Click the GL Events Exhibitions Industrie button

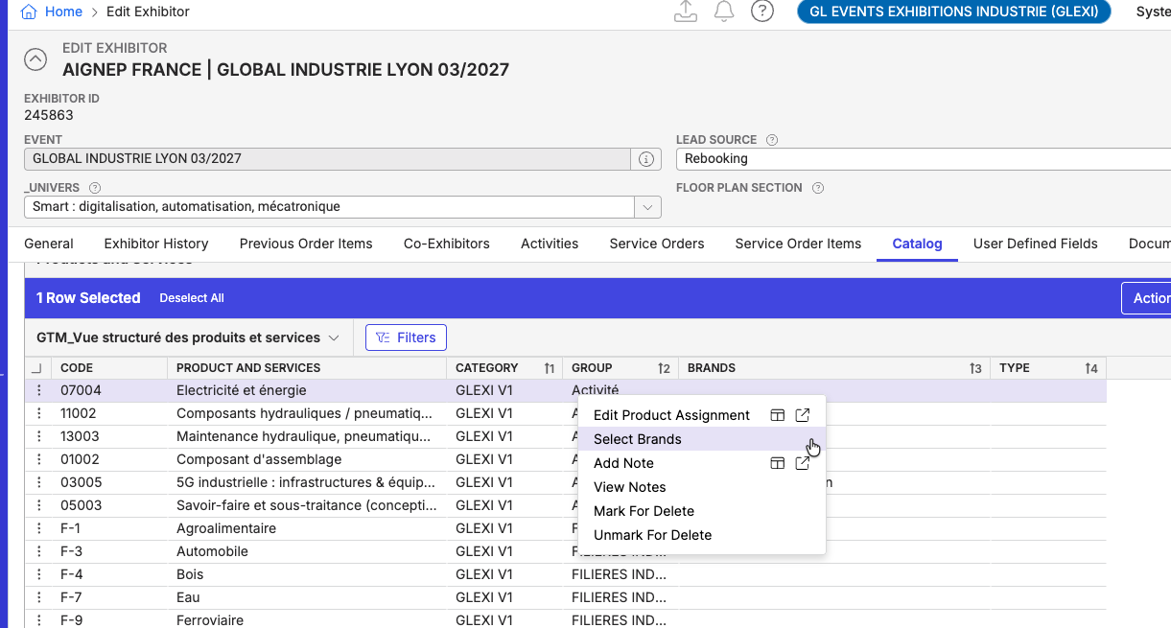(954, 12)
